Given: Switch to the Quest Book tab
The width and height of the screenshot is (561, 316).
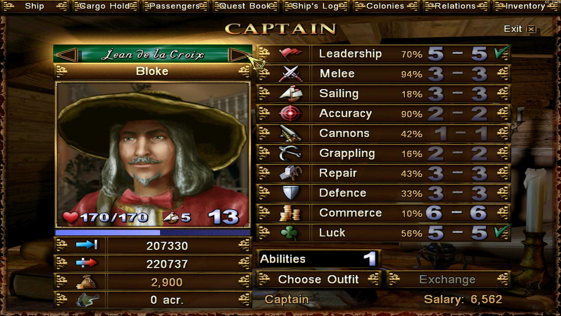Looking at the screenshot, I should pos(245,6).
